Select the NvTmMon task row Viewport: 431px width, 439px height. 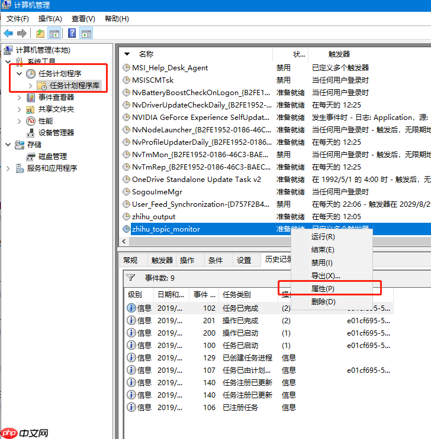point(276,155)
